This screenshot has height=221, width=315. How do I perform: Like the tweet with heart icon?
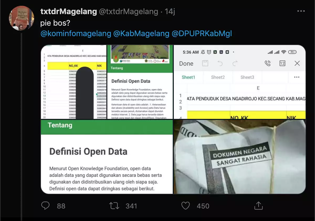(186, 206)
